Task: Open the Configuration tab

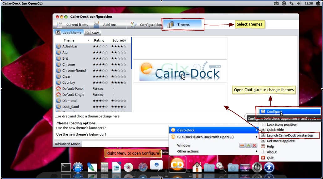Action: pyautogui.click(x=146, y=25)
